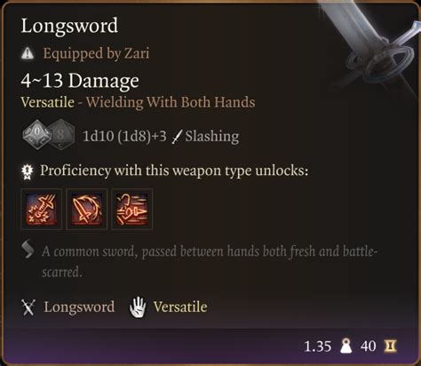Screen dimensions: 421x366
Task: Click the description scroll icon
Action: tap(28, 250)
